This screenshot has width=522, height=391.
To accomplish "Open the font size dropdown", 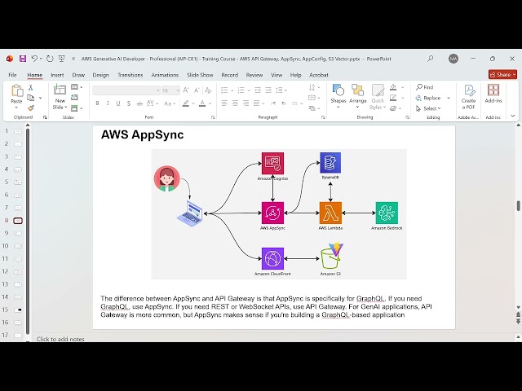I will pyautogui.click(x=178, y=90).
